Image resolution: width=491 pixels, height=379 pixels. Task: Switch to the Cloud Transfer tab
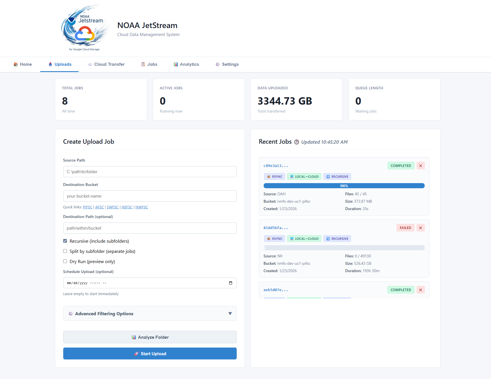(106, 64)
